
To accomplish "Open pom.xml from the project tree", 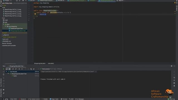I will tap(5, 39).
